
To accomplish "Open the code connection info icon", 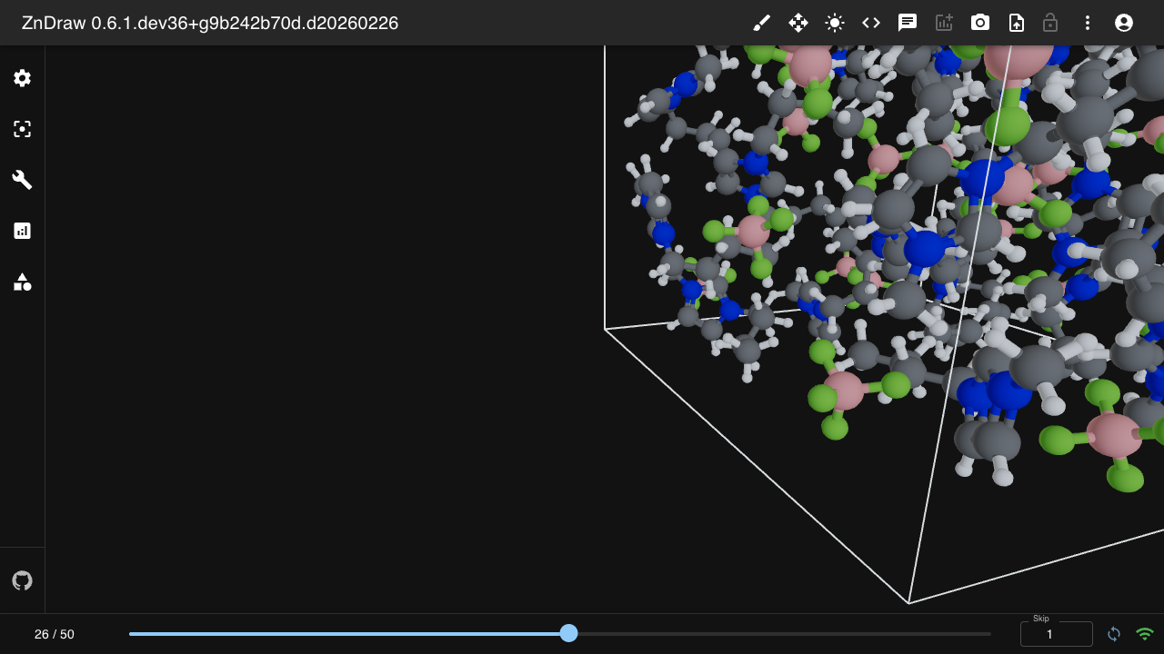I will tap(871, 23).
